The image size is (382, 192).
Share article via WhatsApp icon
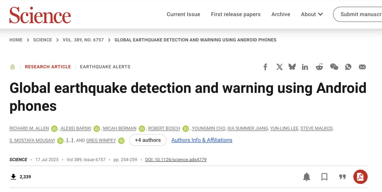coord(348,67)
